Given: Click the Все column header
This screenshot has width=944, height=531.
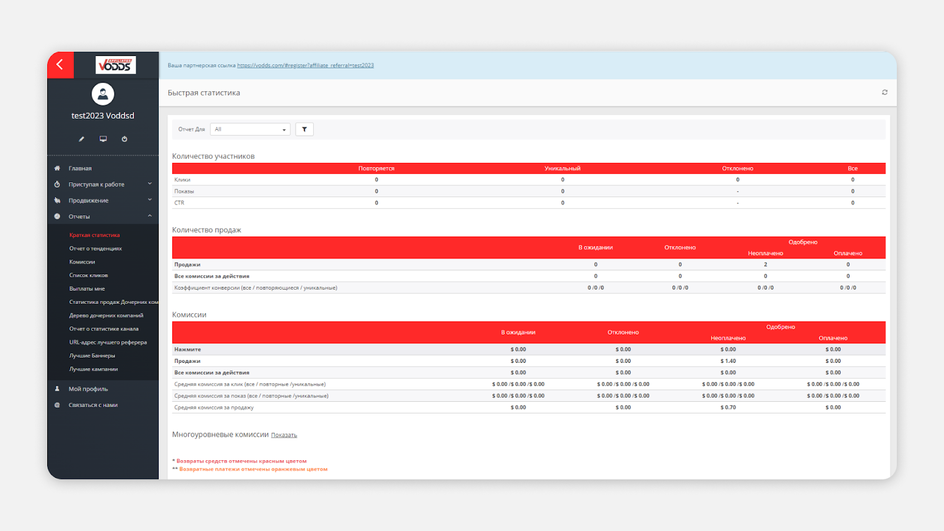Looking at the screenshot, I should [853, 169].
